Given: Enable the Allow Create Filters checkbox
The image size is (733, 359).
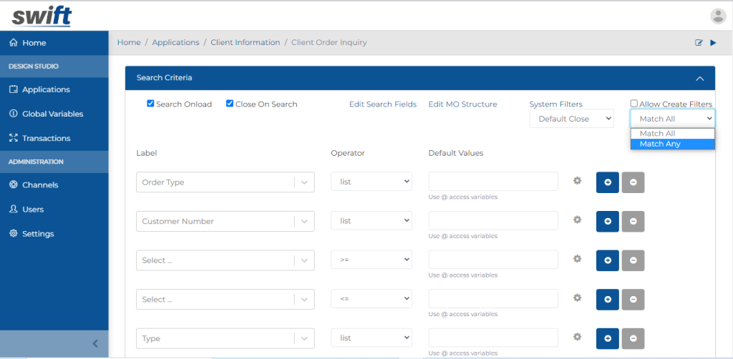Looking at the screenshot, I should coord(634,104).
